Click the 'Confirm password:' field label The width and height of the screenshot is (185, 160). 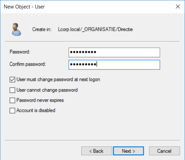[x=28, y=64]
